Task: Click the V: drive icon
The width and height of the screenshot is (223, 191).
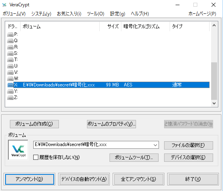Action: click(10, 72)
